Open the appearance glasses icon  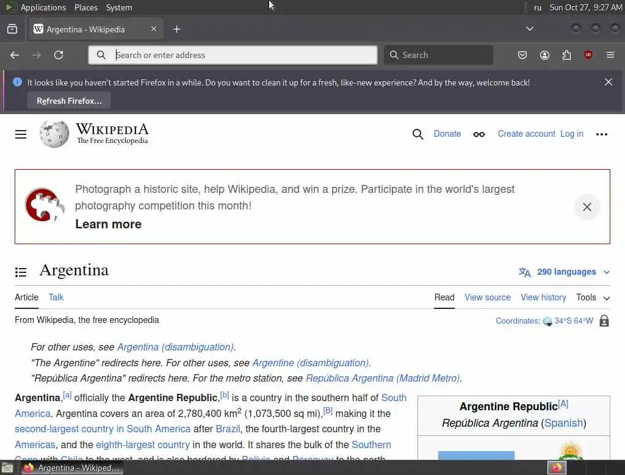[x=479, y=134]
